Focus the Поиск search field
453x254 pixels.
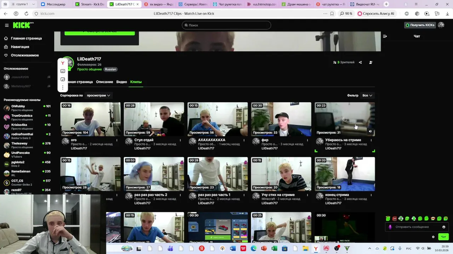pos(226,25)
